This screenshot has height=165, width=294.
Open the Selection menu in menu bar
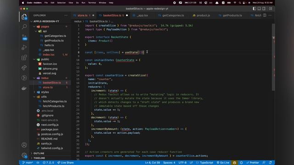click(x=61, y=3)
